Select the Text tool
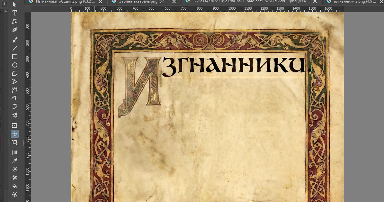 tap(15, 13)
